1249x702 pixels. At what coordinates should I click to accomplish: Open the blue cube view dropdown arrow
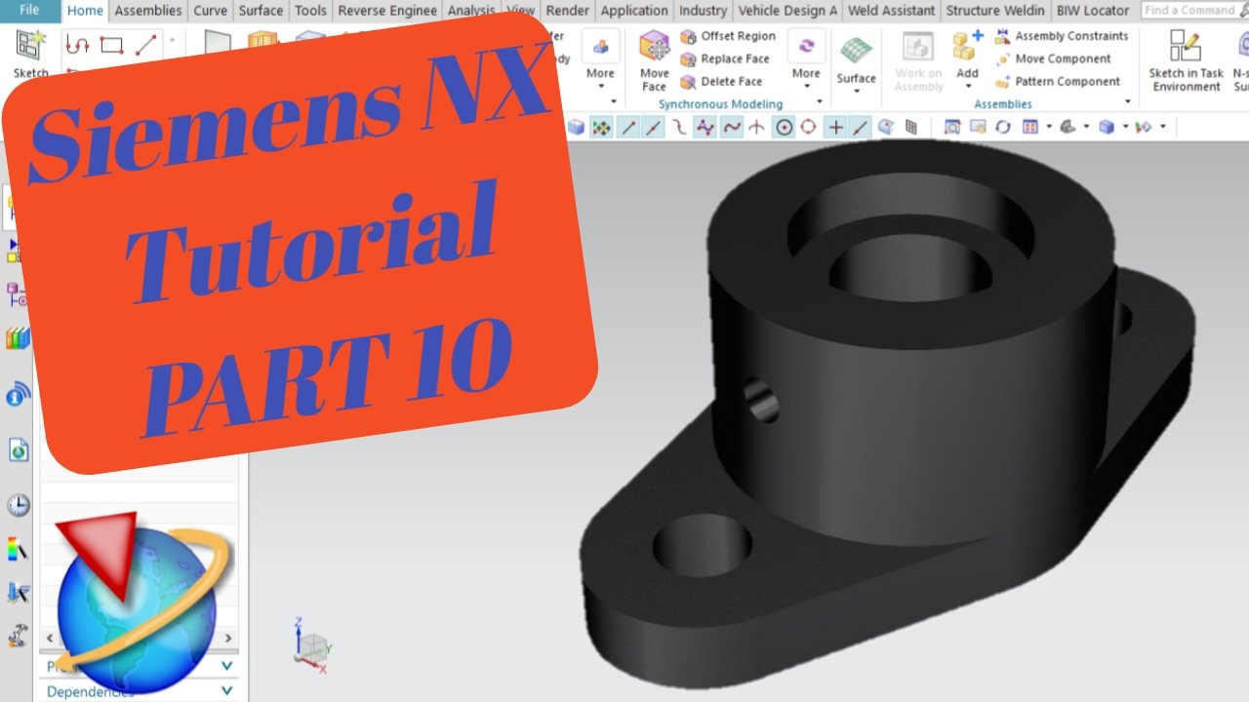(x=1124, y=127)
